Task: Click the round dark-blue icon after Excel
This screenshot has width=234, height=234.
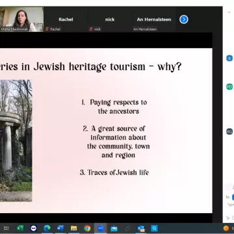Action: 34,228
